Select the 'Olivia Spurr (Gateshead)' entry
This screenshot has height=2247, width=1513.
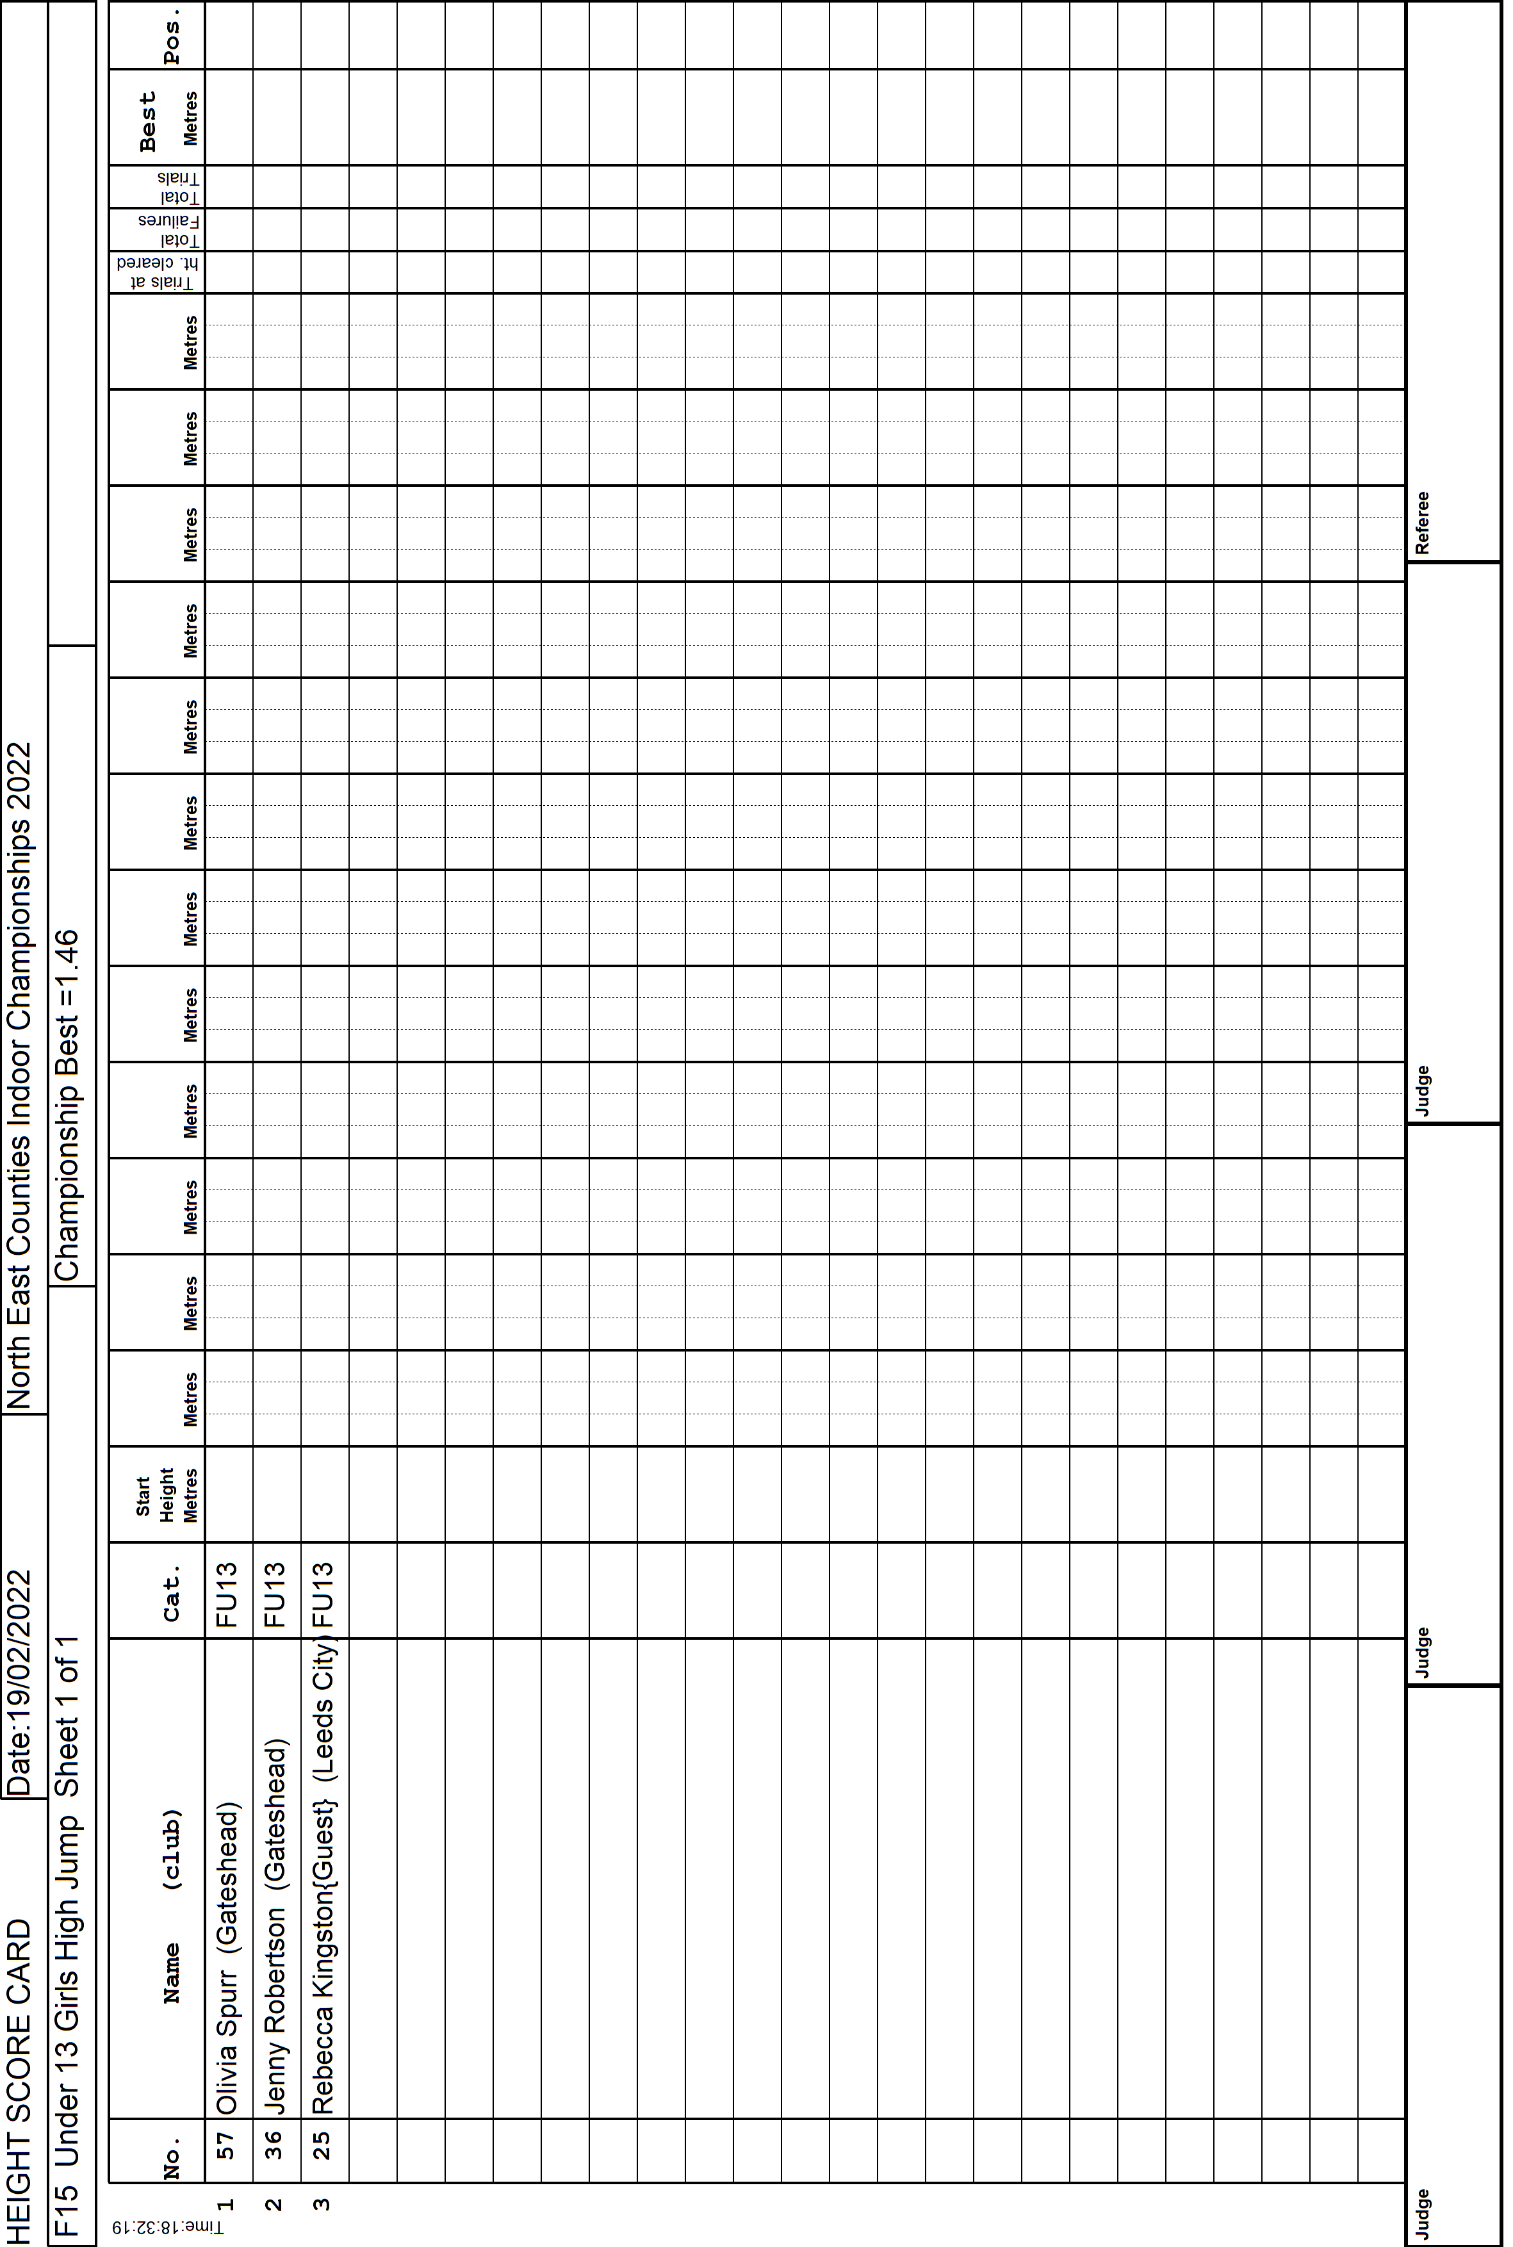click(228, 1957)
